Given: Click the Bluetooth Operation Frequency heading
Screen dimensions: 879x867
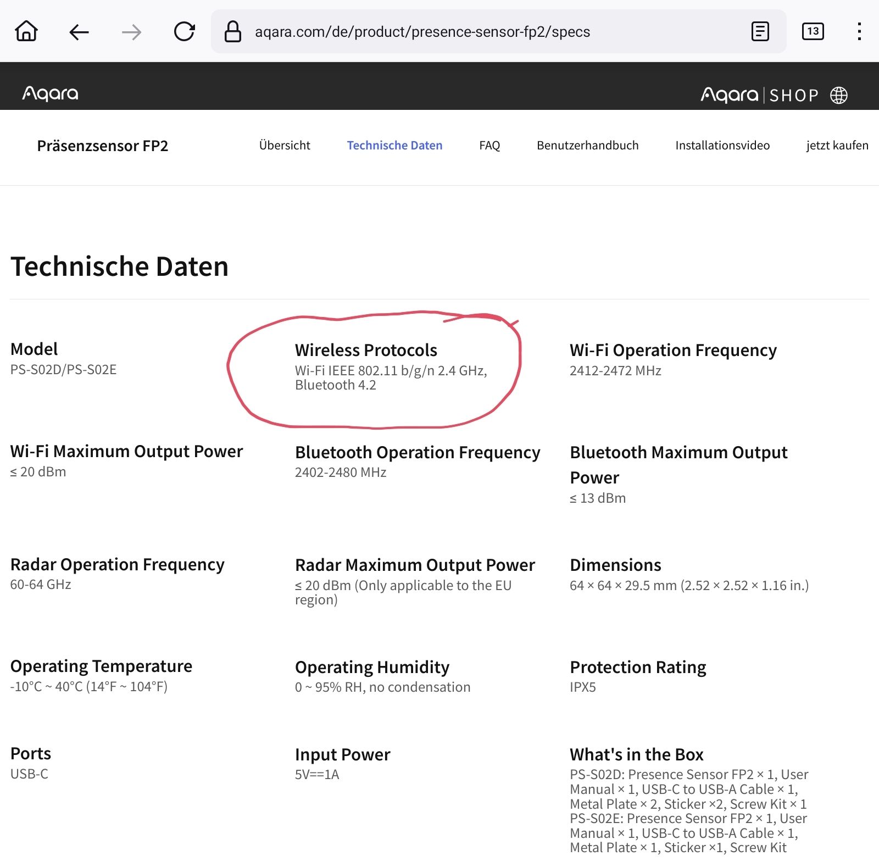Looking at the screenshot, I should [x=418, y=452].
